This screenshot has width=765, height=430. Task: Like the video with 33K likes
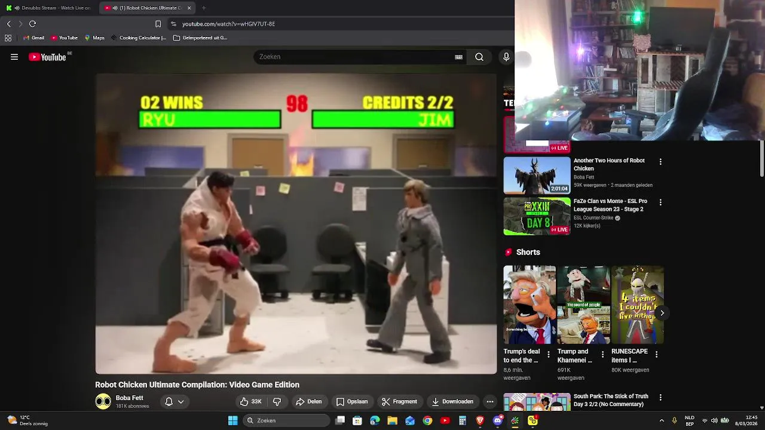pyautogui.click(x=251, y=401)
